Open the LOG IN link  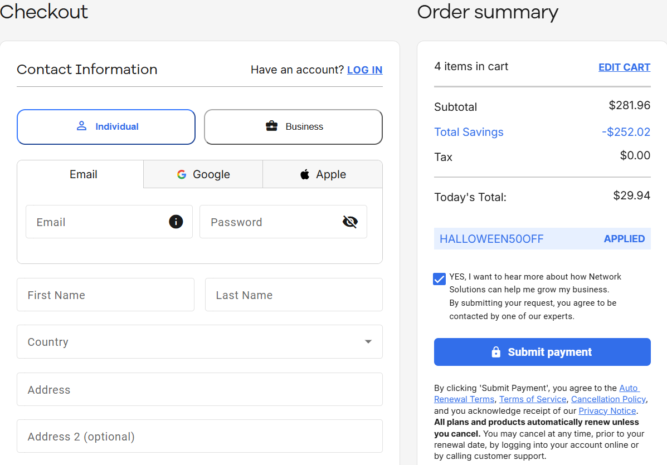(364, 70)
